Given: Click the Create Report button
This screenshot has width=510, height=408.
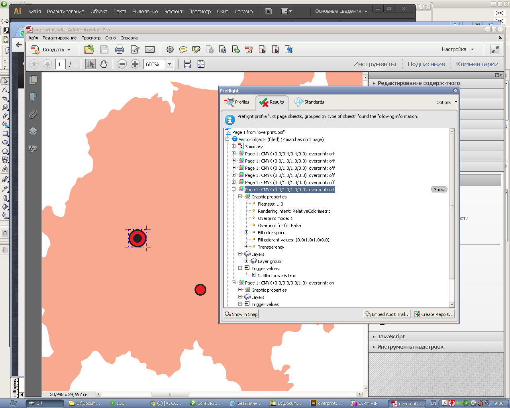Looking at the screenshot, I should coord(433,314).
